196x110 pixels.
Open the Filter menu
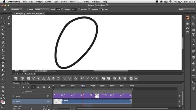(x=73, y=2)
